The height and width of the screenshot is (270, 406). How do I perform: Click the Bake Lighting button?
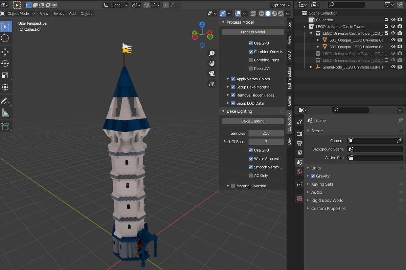[x=253, y=121]
